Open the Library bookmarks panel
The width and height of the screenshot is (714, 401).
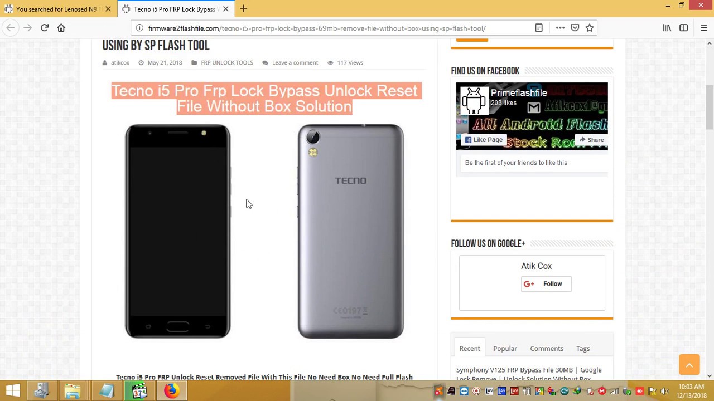tap(667, 28)
